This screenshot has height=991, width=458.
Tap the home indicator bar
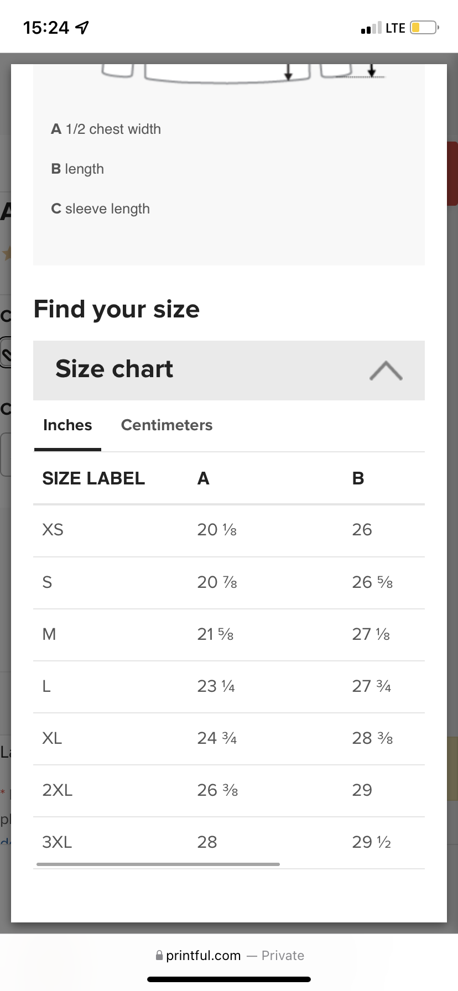(229, 979)
